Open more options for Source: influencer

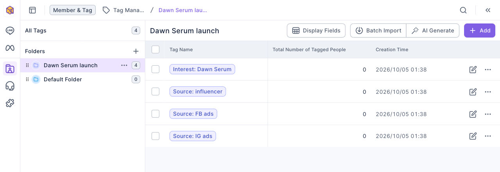(488, 92)
